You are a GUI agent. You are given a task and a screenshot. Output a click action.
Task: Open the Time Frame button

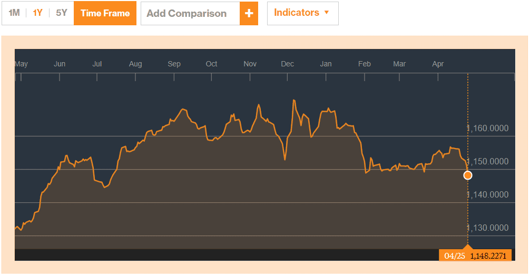click(105, 13)
